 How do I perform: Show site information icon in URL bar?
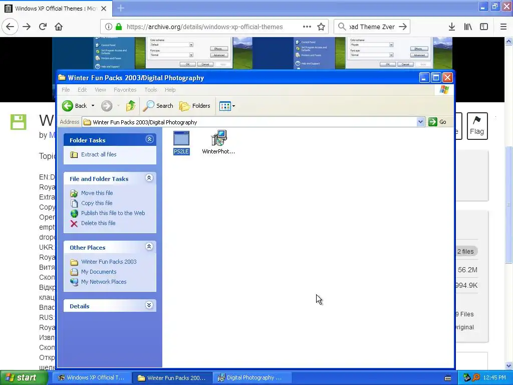pyautogui.click(x=109, y=27)
